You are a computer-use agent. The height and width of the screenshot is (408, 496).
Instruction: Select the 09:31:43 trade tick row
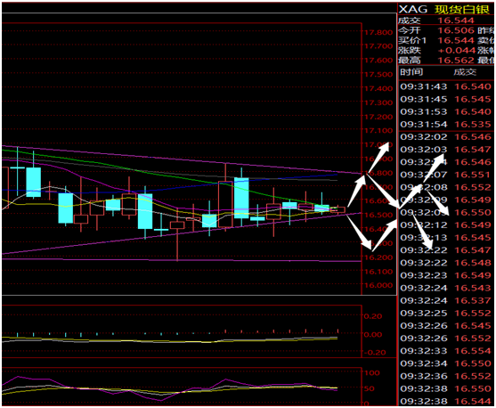click(446, 86)
